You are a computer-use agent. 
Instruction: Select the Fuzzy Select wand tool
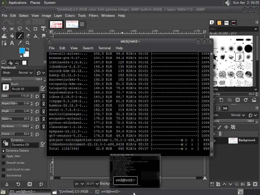(28, 29)
